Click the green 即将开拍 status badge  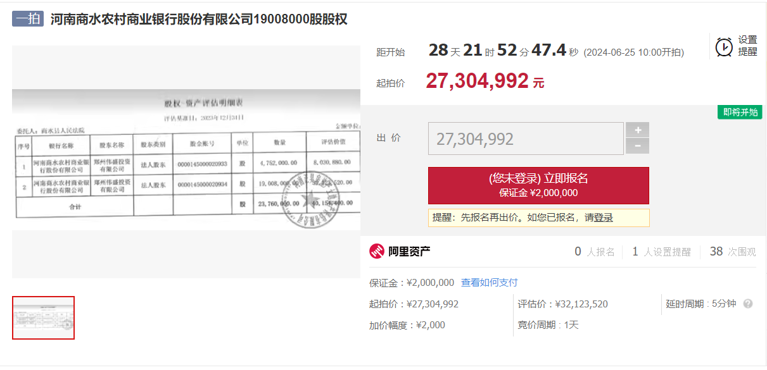pyautogui.click(x=739, y=111)
